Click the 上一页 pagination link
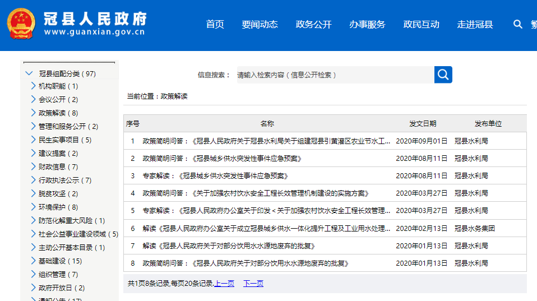 (224, 284)
